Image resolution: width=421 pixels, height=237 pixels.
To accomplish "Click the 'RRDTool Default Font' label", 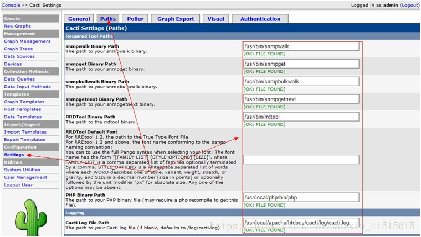I will [x=91, y=131].
